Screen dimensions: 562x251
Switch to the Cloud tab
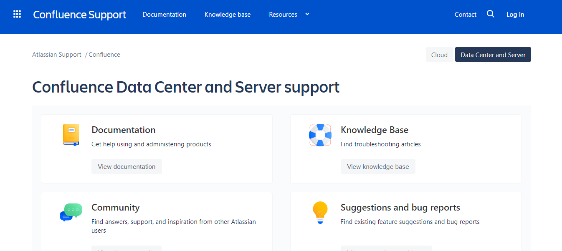click(x=439, y=55)
